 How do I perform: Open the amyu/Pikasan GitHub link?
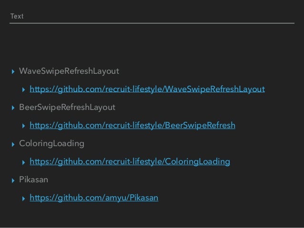click(x=94, y=198)
